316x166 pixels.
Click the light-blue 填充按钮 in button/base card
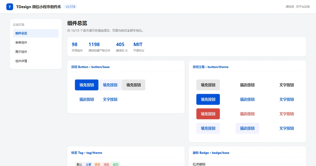(x=110, y=85)
